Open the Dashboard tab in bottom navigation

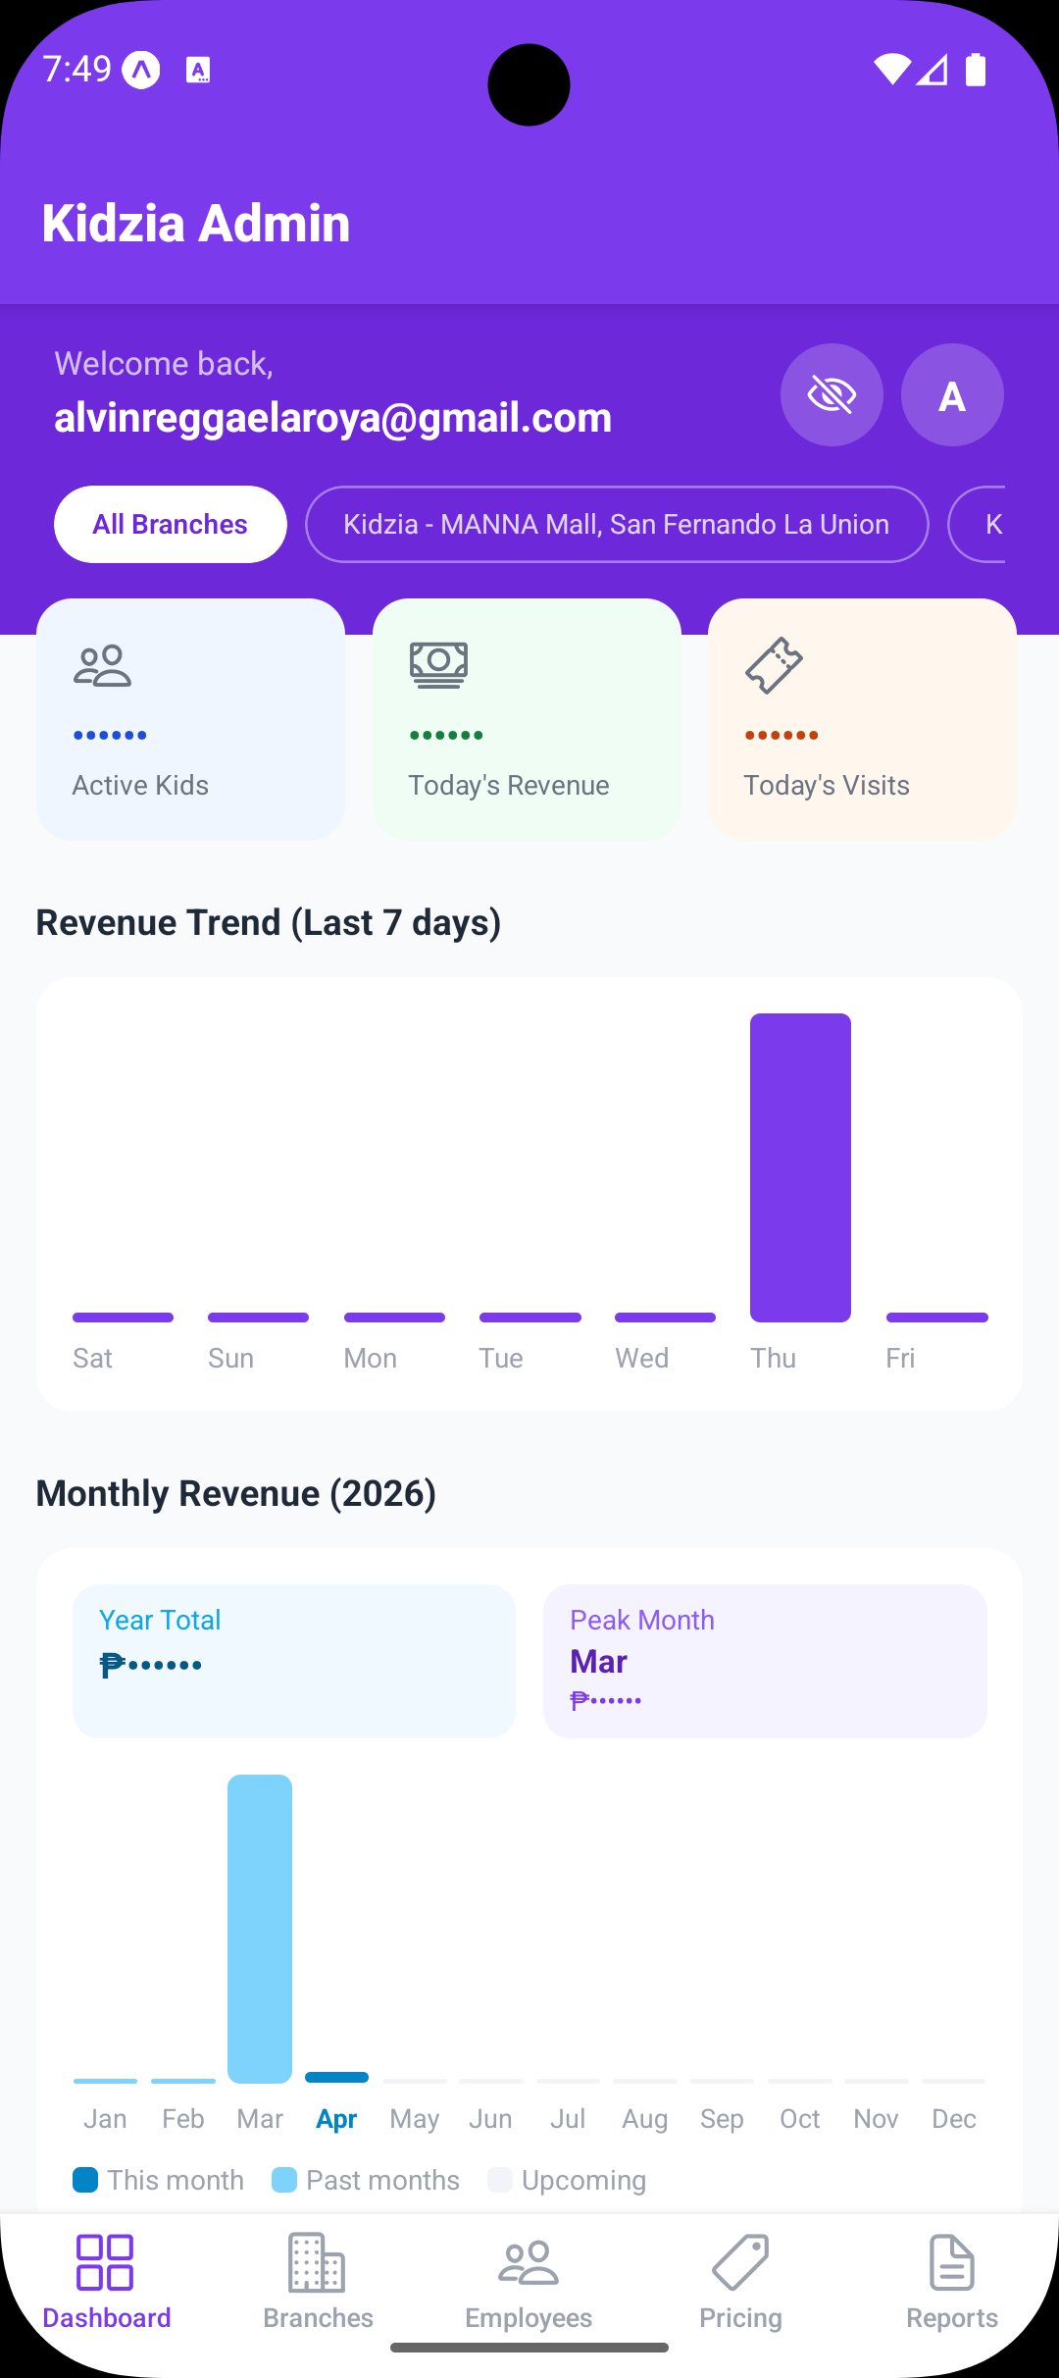106,2283
